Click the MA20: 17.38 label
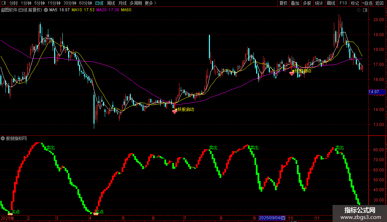The image size is (387, 222). pos(108,10)
